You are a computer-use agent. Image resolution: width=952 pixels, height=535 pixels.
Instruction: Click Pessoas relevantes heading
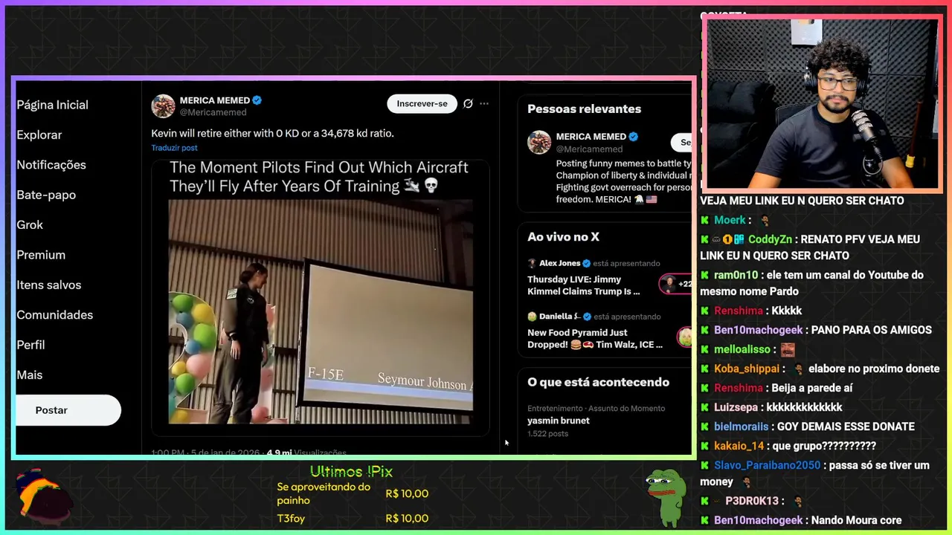(x=584, y=108)
